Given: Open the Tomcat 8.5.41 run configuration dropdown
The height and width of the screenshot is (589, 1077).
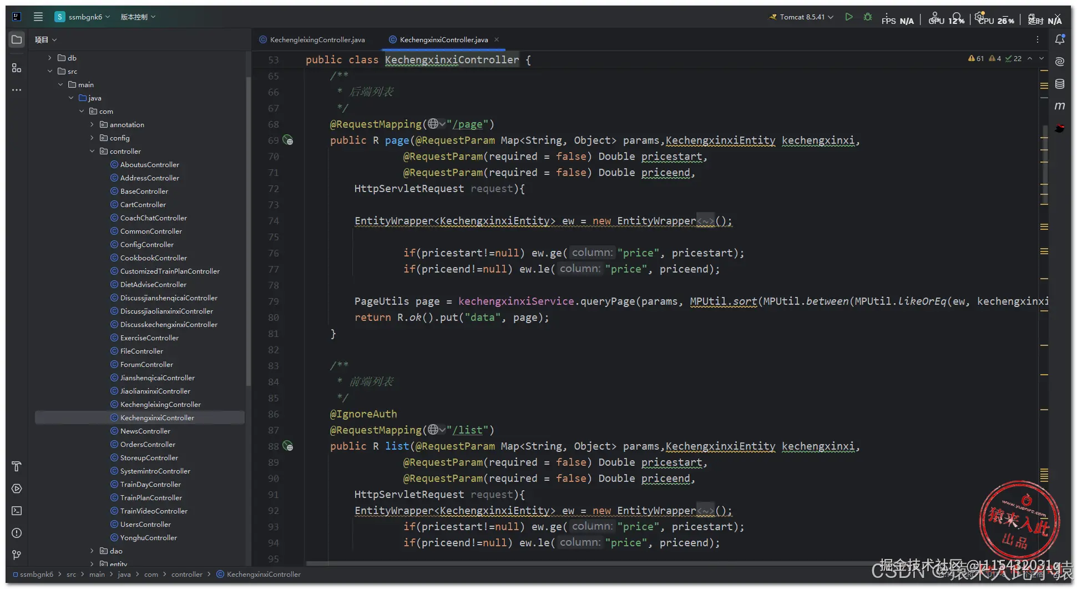Looking at the screenshot, I should tap(801, 17).
